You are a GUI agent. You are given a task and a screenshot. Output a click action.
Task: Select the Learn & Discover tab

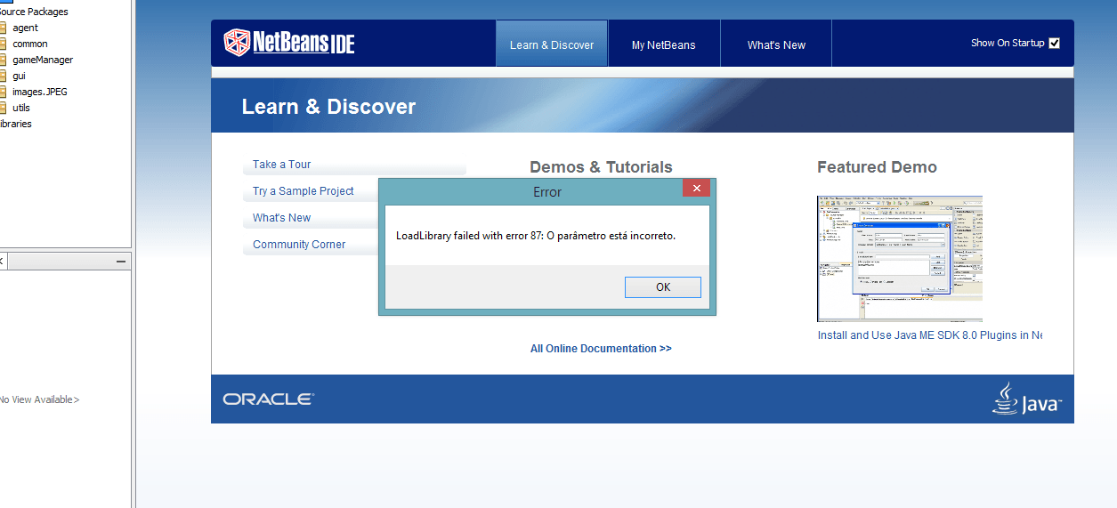pos(552,44)
